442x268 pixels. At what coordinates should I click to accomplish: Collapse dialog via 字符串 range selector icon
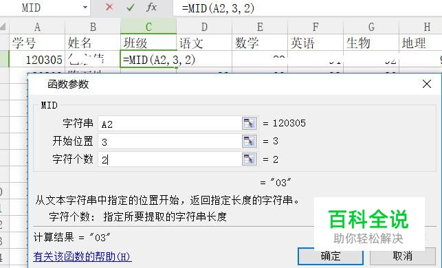(250, 124)
